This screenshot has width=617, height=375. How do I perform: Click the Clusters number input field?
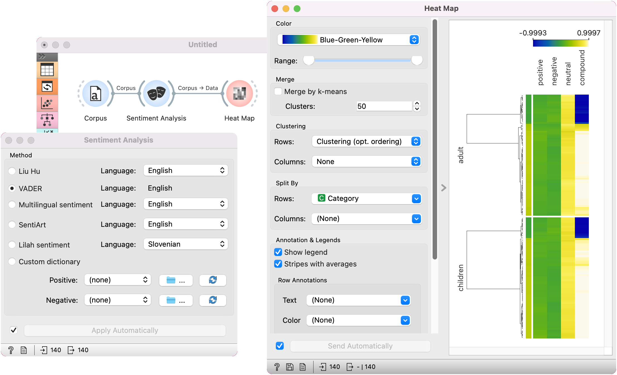384,106
